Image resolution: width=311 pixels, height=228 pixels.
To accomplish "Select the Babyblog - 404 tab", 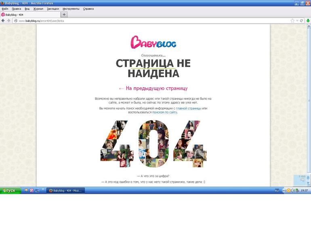I will pyautogui.click(x=30, y=15).
